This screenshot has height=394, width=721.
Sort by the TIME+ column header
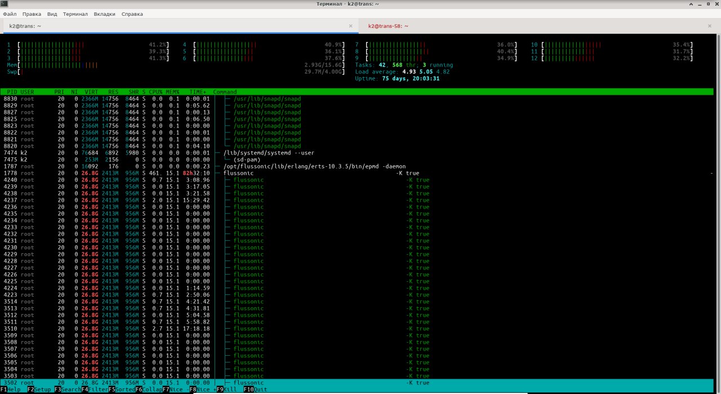[198, 92]
